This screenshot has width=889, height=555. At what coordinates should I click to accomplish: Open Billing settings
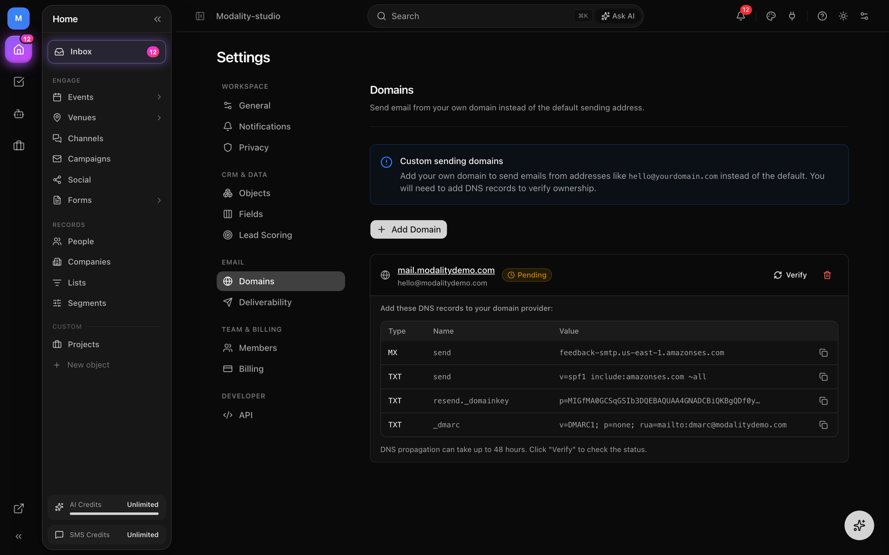click(281, 369)
